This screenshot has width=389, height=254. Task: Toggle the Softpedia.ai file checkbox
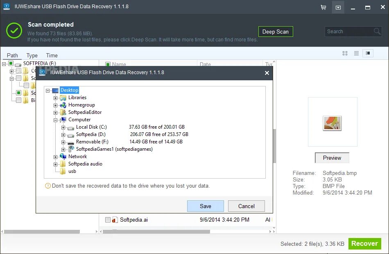108,220
